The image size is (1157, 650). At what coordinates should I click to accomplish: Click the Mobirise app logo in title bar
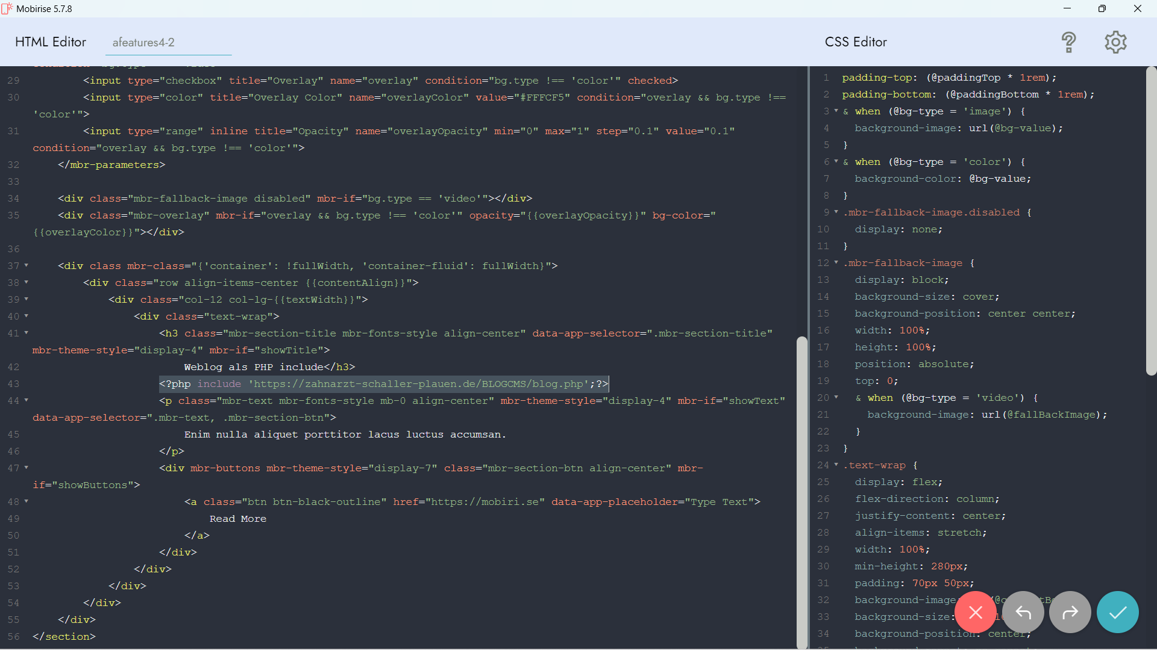pyautogui.click(x=7, y=8)
